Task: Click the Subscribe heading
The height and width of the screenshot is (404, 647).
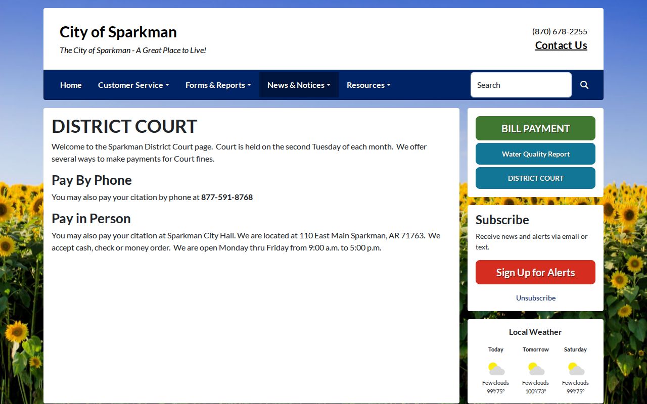Action: click(502, 220)
